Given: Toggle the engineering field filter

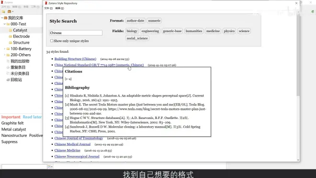Looking at the screenshot, I should point(150,31).
